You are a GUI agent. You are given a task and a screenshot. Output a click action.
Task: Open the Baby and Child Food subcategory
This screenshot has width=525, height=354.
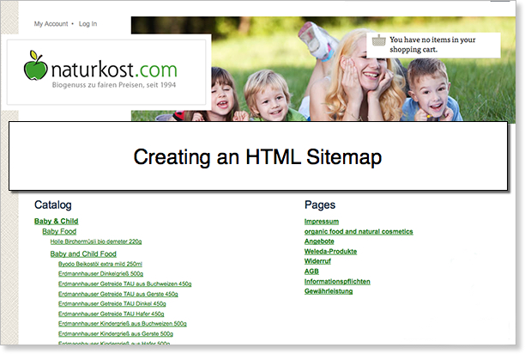(83, 253)
